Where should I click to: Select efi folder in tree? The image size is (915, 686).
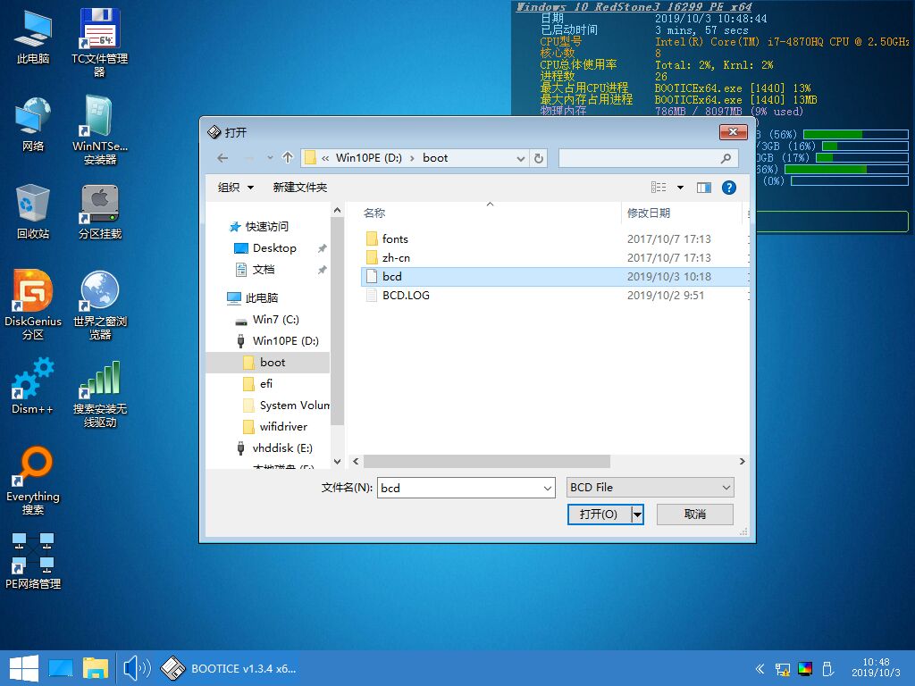click(266, 384)
